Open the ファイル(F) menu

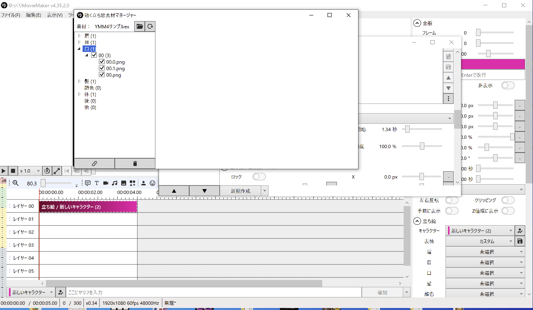tap(11, 15)
